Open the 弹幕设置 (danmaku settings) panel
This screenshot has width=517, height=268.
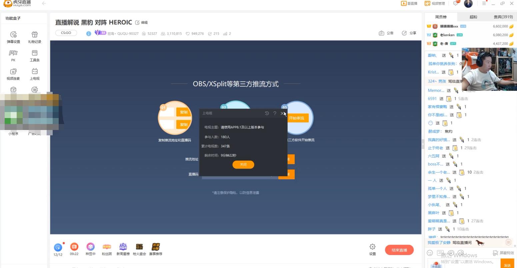click(x=13, y=37)
